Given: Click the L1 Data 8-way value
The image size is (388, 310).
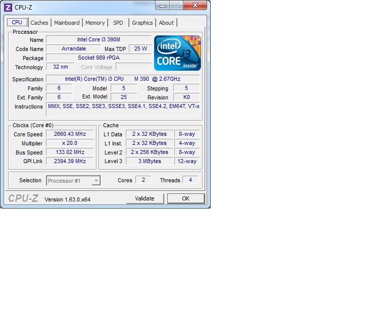Looking at the screenshot, I should [x=187, y=134].
